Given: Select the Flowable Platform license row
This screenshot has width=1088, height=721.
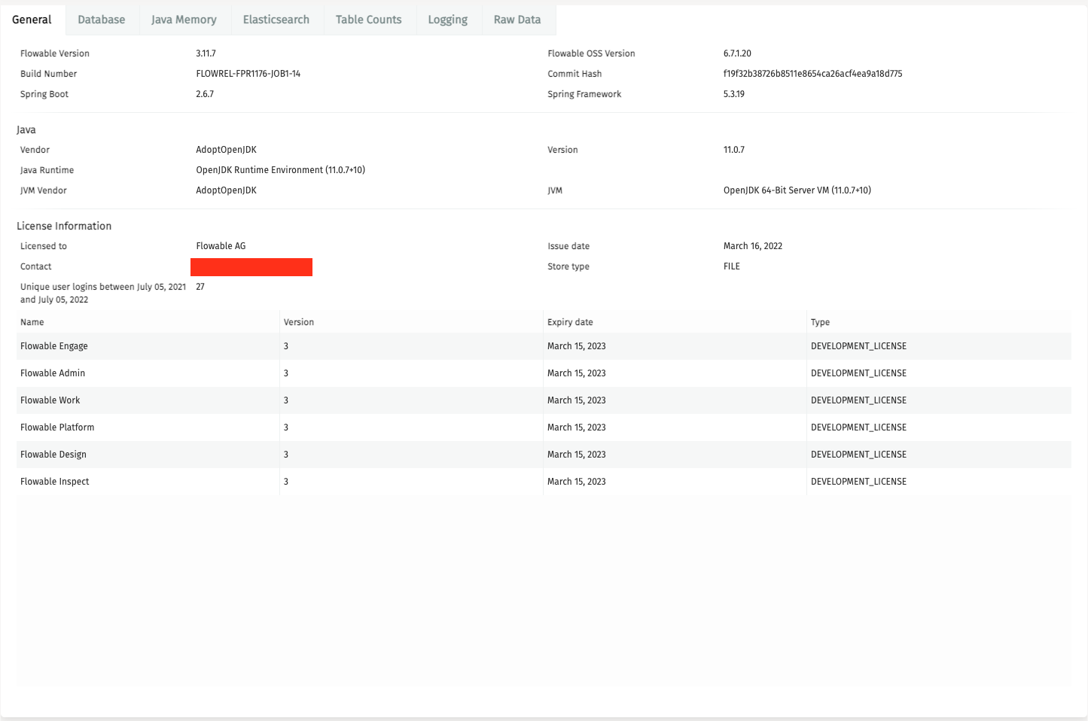Looking at the screenshot, I should pos(57,427).
